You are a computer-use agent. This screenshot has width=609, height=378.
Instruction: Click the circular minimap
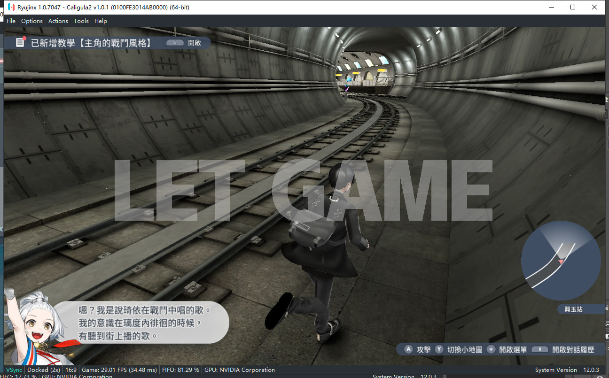click(561, 260)
